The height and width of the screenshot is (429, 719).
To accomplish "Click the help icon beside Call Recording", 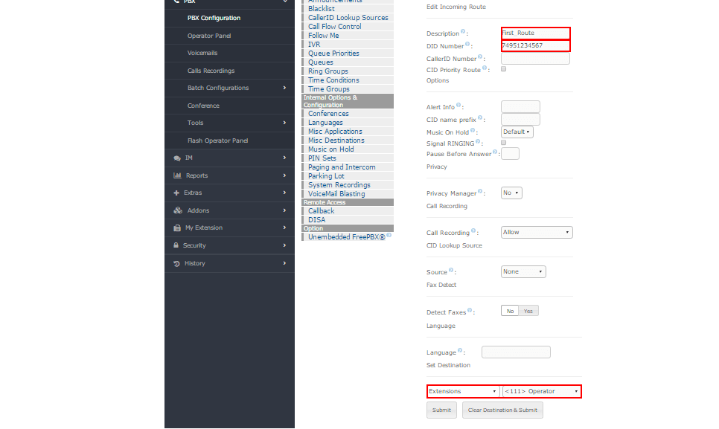I will tap(473, 230).
